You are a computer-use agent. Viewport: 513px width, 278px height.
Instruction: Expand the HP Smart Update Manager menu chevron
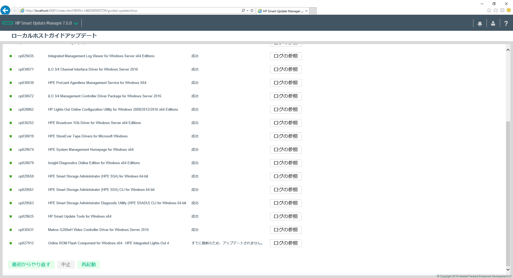pos(76,24)
